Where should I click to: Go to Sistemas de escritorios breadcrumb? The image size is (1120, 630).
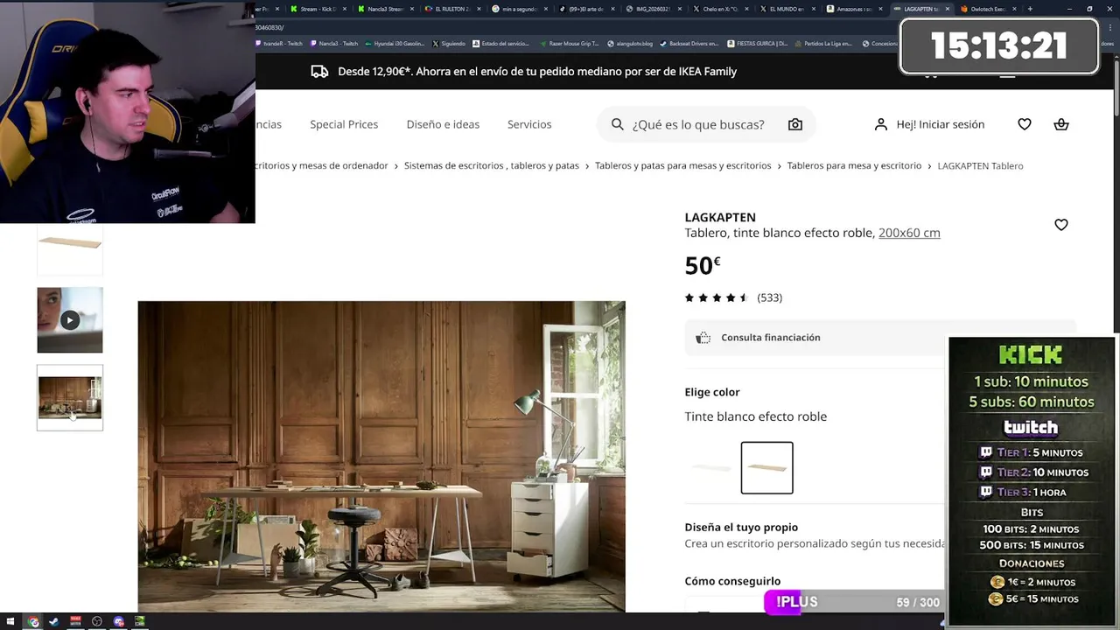tap(491, 165)
